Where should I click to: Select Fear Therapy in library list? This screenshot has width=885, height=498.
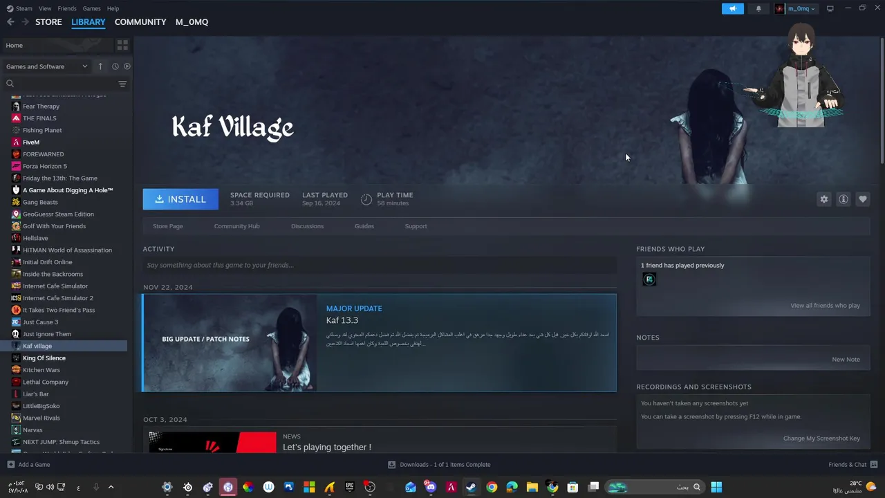click(x=41, y=107)
